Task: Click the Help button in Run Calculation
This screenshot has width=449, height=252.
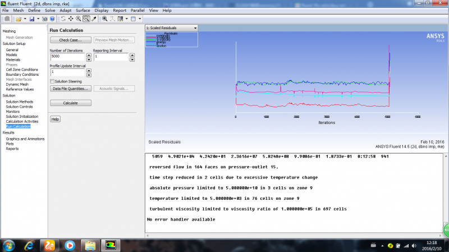Action: click(x=55, y=119)
